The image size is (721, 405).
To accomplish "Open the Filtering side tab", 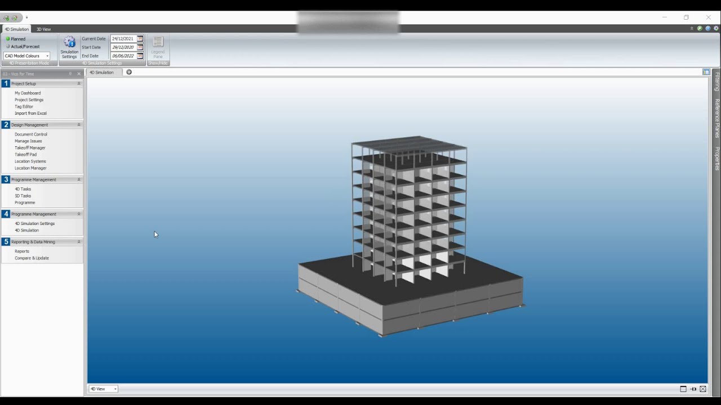I will (x=717, y=82).
